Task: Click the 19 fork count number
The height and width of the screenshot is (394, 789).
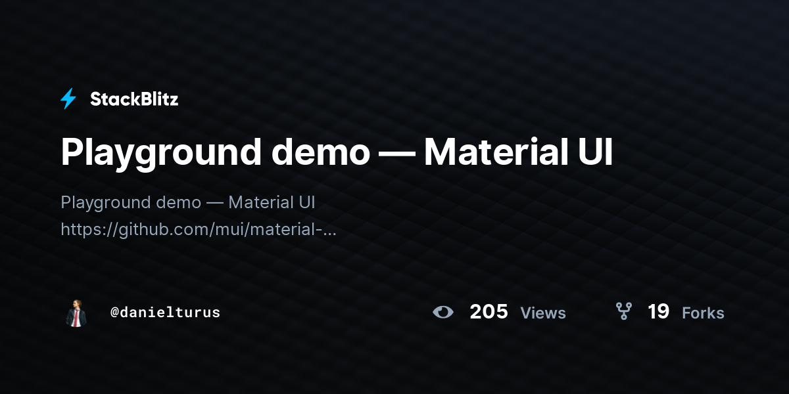Action: [x=658, y=312]
